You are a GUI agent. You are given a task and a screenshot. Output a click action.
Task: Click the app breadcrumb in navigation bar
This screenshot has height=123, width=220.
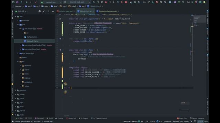click(x=28, y=6)
